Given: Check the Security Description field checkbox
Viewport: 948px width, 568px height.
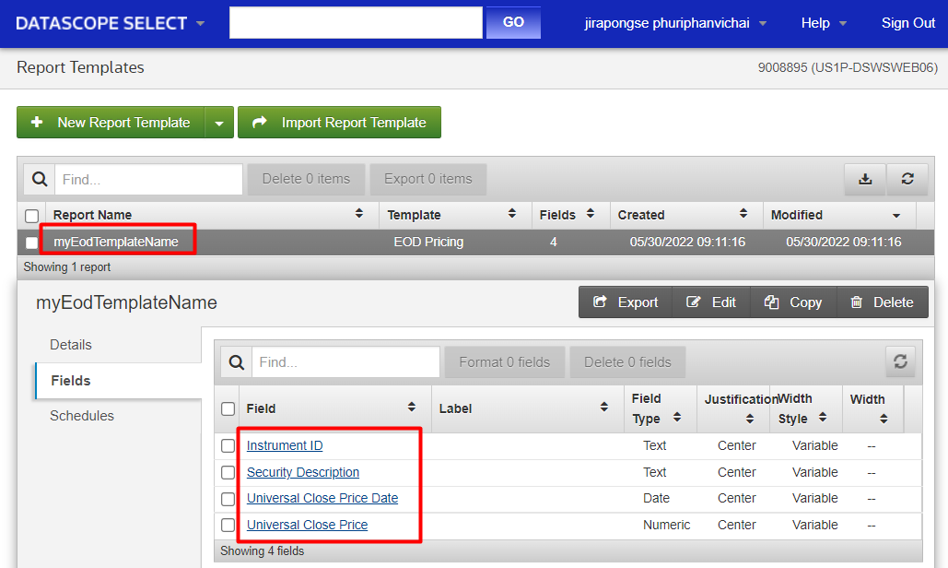Looking at the screenshot, I should (228, 472).
